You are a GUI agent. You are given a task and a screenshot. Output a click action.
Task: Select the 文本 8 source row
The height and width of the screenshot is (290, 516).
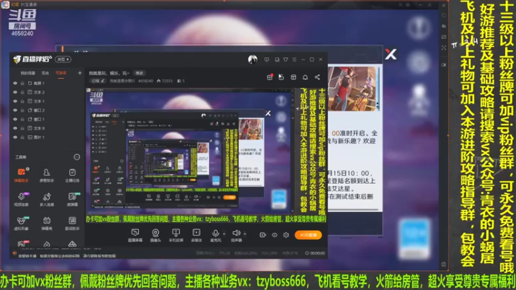[47, 128]
